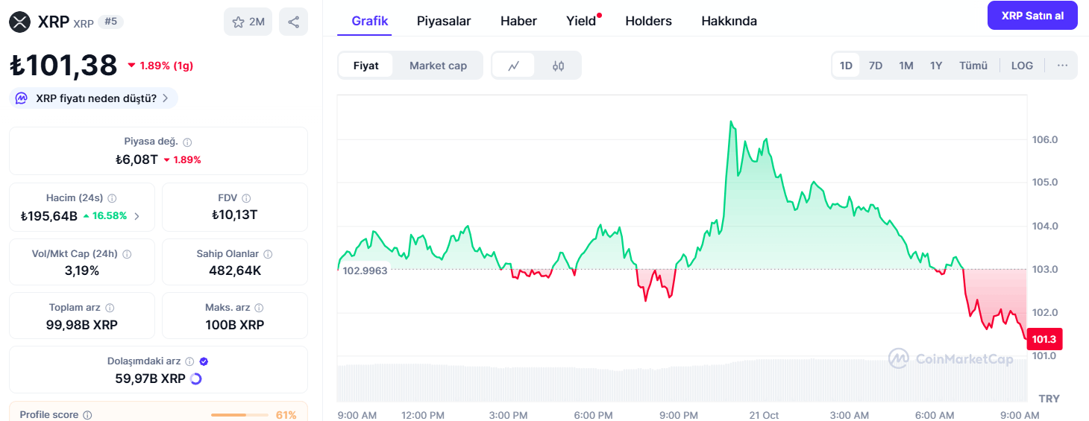This screenshot has width=1089, height=421.
Task: Click the 3,19% Vol/Mkt Cap value
Action: 82,270
